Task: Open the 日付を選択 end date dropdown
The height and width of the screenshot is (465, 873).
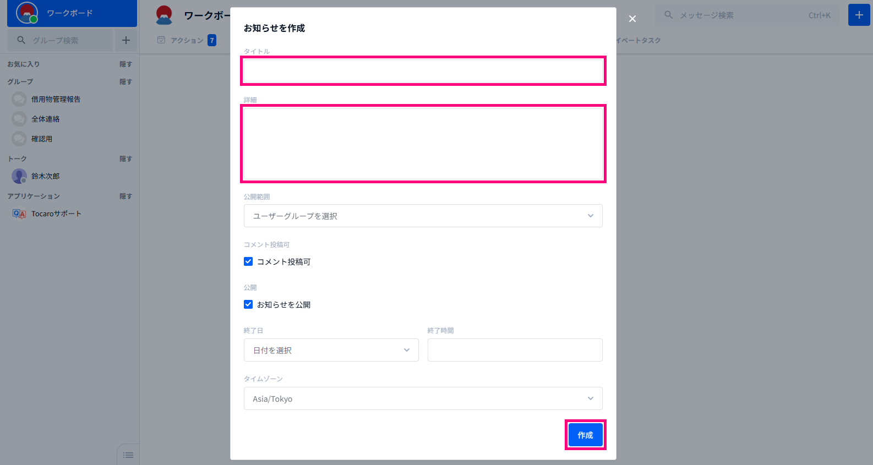Action: click(331, 350)
